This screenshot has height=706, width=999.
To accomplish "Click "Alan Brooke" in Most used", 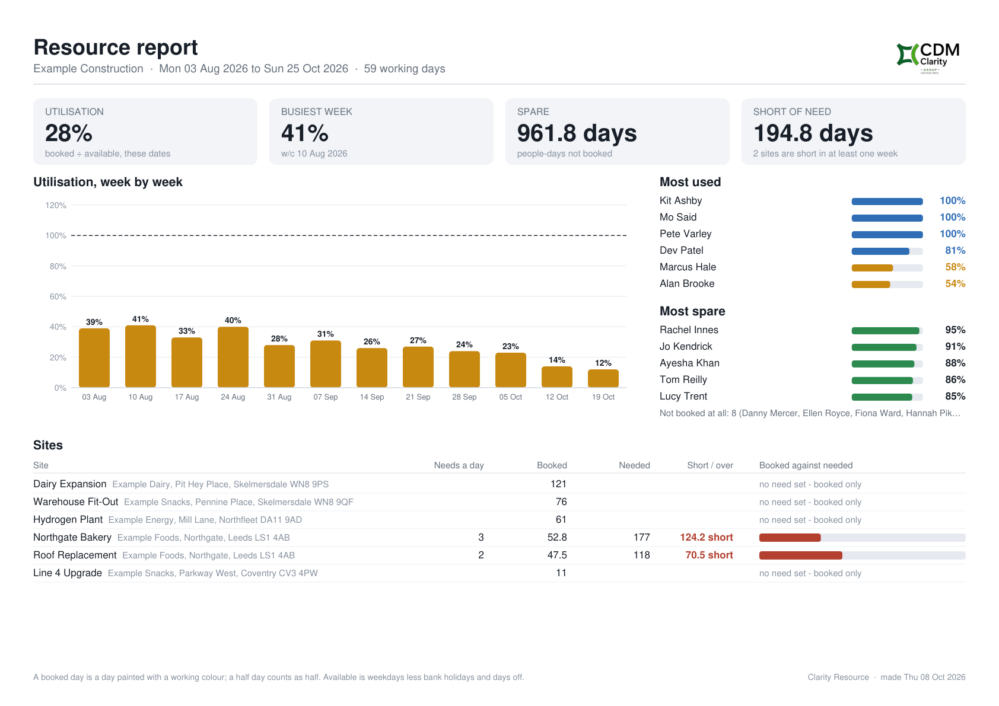I will (687, 284).
